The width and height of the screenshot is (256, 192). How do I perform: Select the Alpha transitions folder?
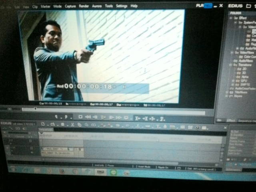click(243, 77)
